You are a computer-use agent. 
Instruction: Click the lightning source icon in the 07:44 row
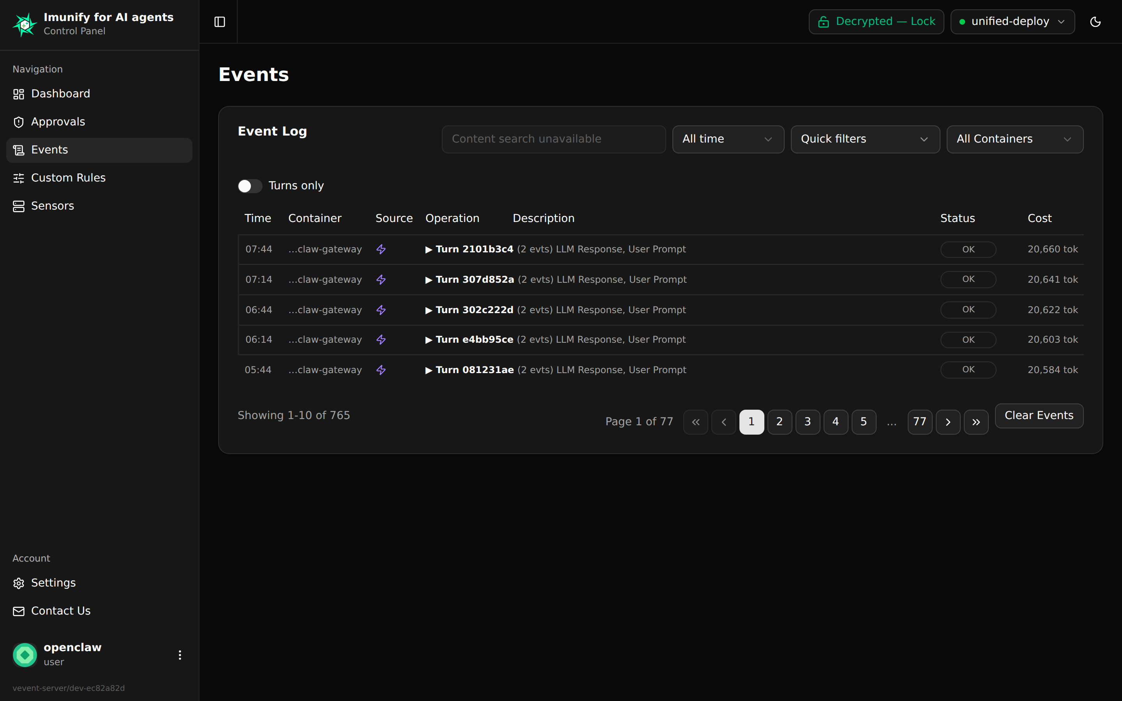[381, 249]
